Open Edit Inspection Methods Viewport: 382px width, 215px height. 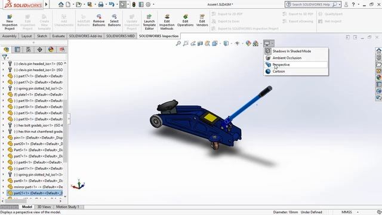click(167, 22)
